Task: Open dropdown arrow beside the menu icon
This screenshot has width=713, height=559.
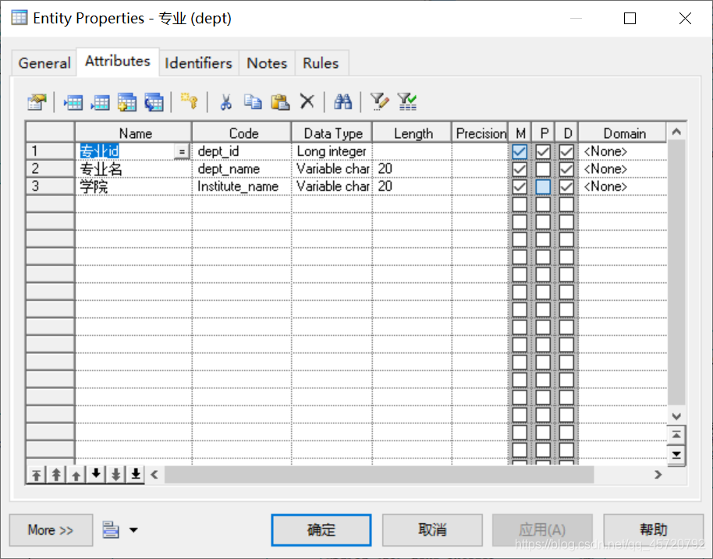Action: click(x=133, y=530)
